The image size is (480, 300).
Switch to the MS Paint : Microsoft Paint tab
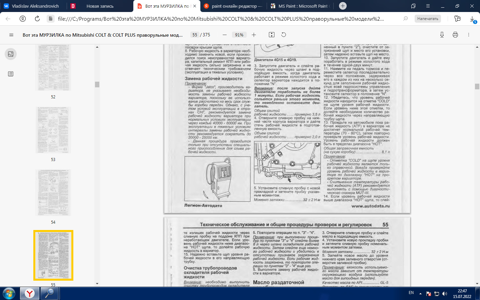(301, 6)
